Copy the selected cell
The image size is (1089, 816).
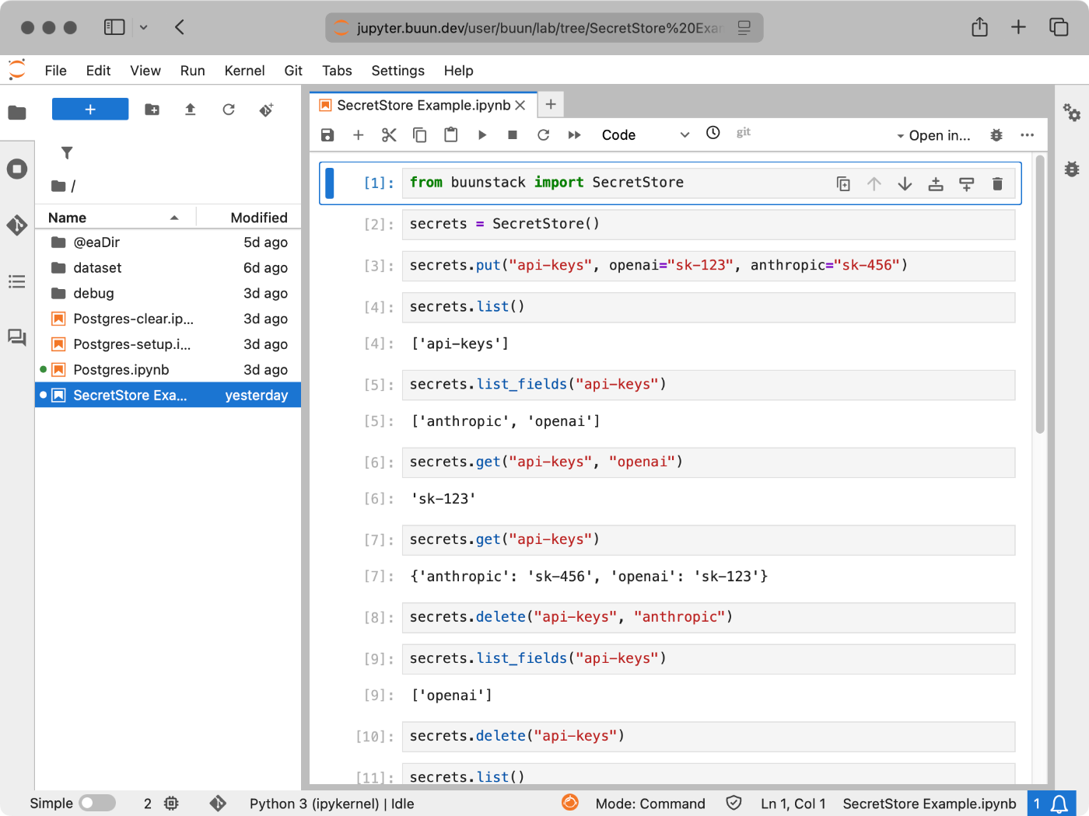click(x=420, y=135)
